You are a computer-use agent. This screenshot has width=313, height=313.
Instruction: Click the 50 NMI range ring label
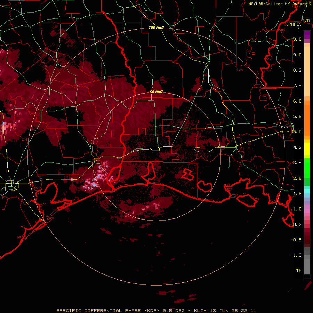(156, 92)
